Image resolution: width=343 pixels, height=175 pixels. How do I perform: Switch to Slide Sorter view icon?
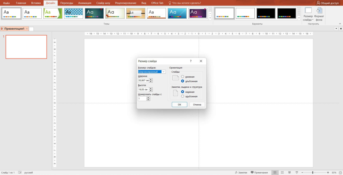282,172
